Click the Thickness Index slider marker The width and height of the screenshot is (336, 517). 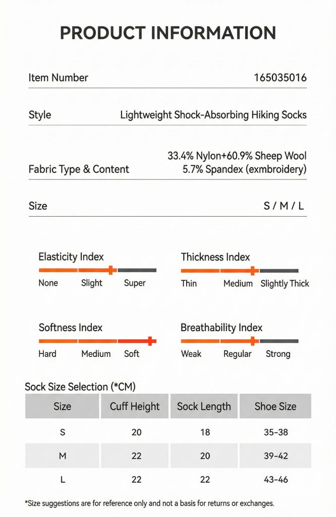click(253, 271)
